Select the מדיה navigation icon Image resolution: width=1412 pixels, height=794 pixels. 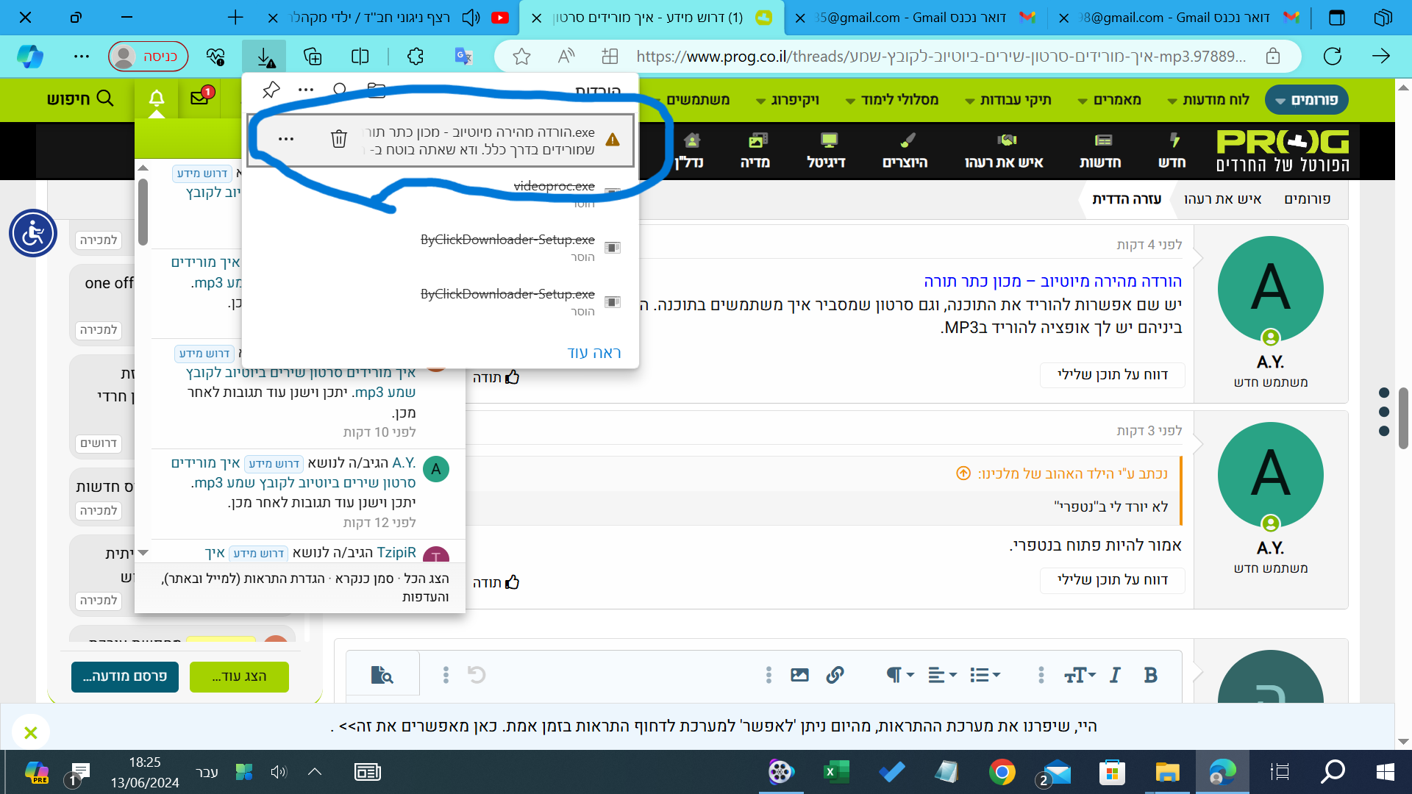coord(757,144)
